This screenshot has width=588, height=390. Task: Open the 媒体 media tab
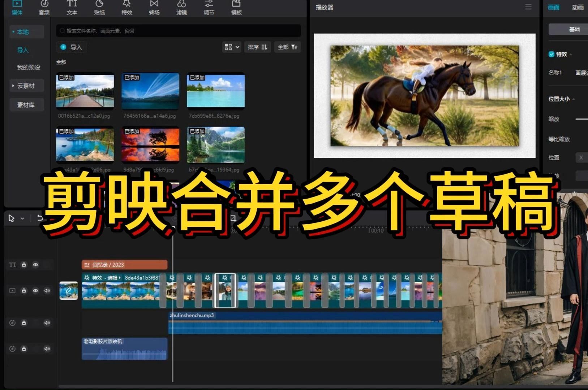[17, 7]
